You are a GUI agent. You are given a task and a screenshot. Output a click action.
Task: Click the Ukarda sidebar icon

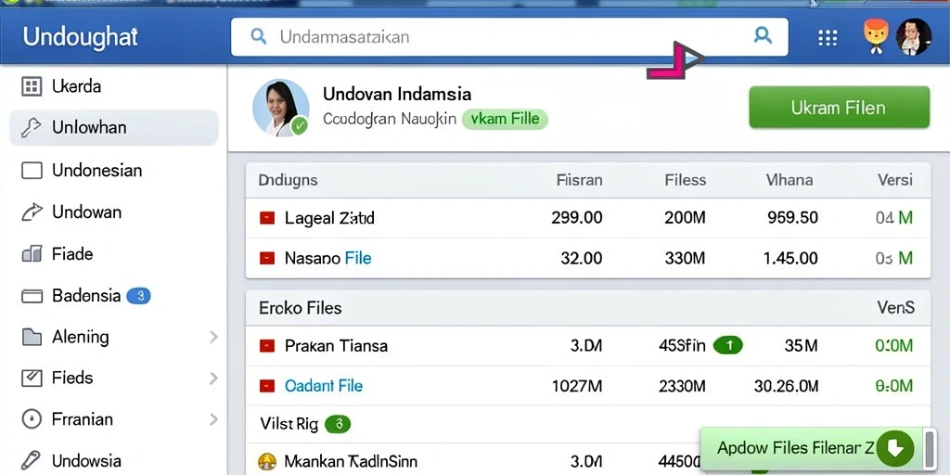(x=32, y=86)
